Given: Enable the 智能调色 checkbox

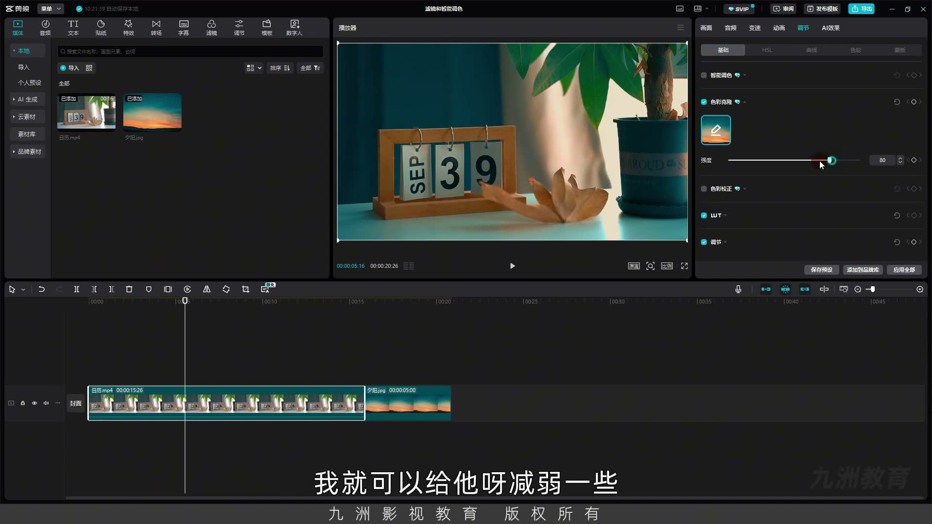Looking at the screenshot, I should point(704,75).
